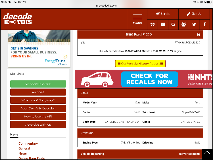The width and height of the screenshot is (213, 160).
Task: Click the Vehicle Reporting section header
Action: pos(140,154)
